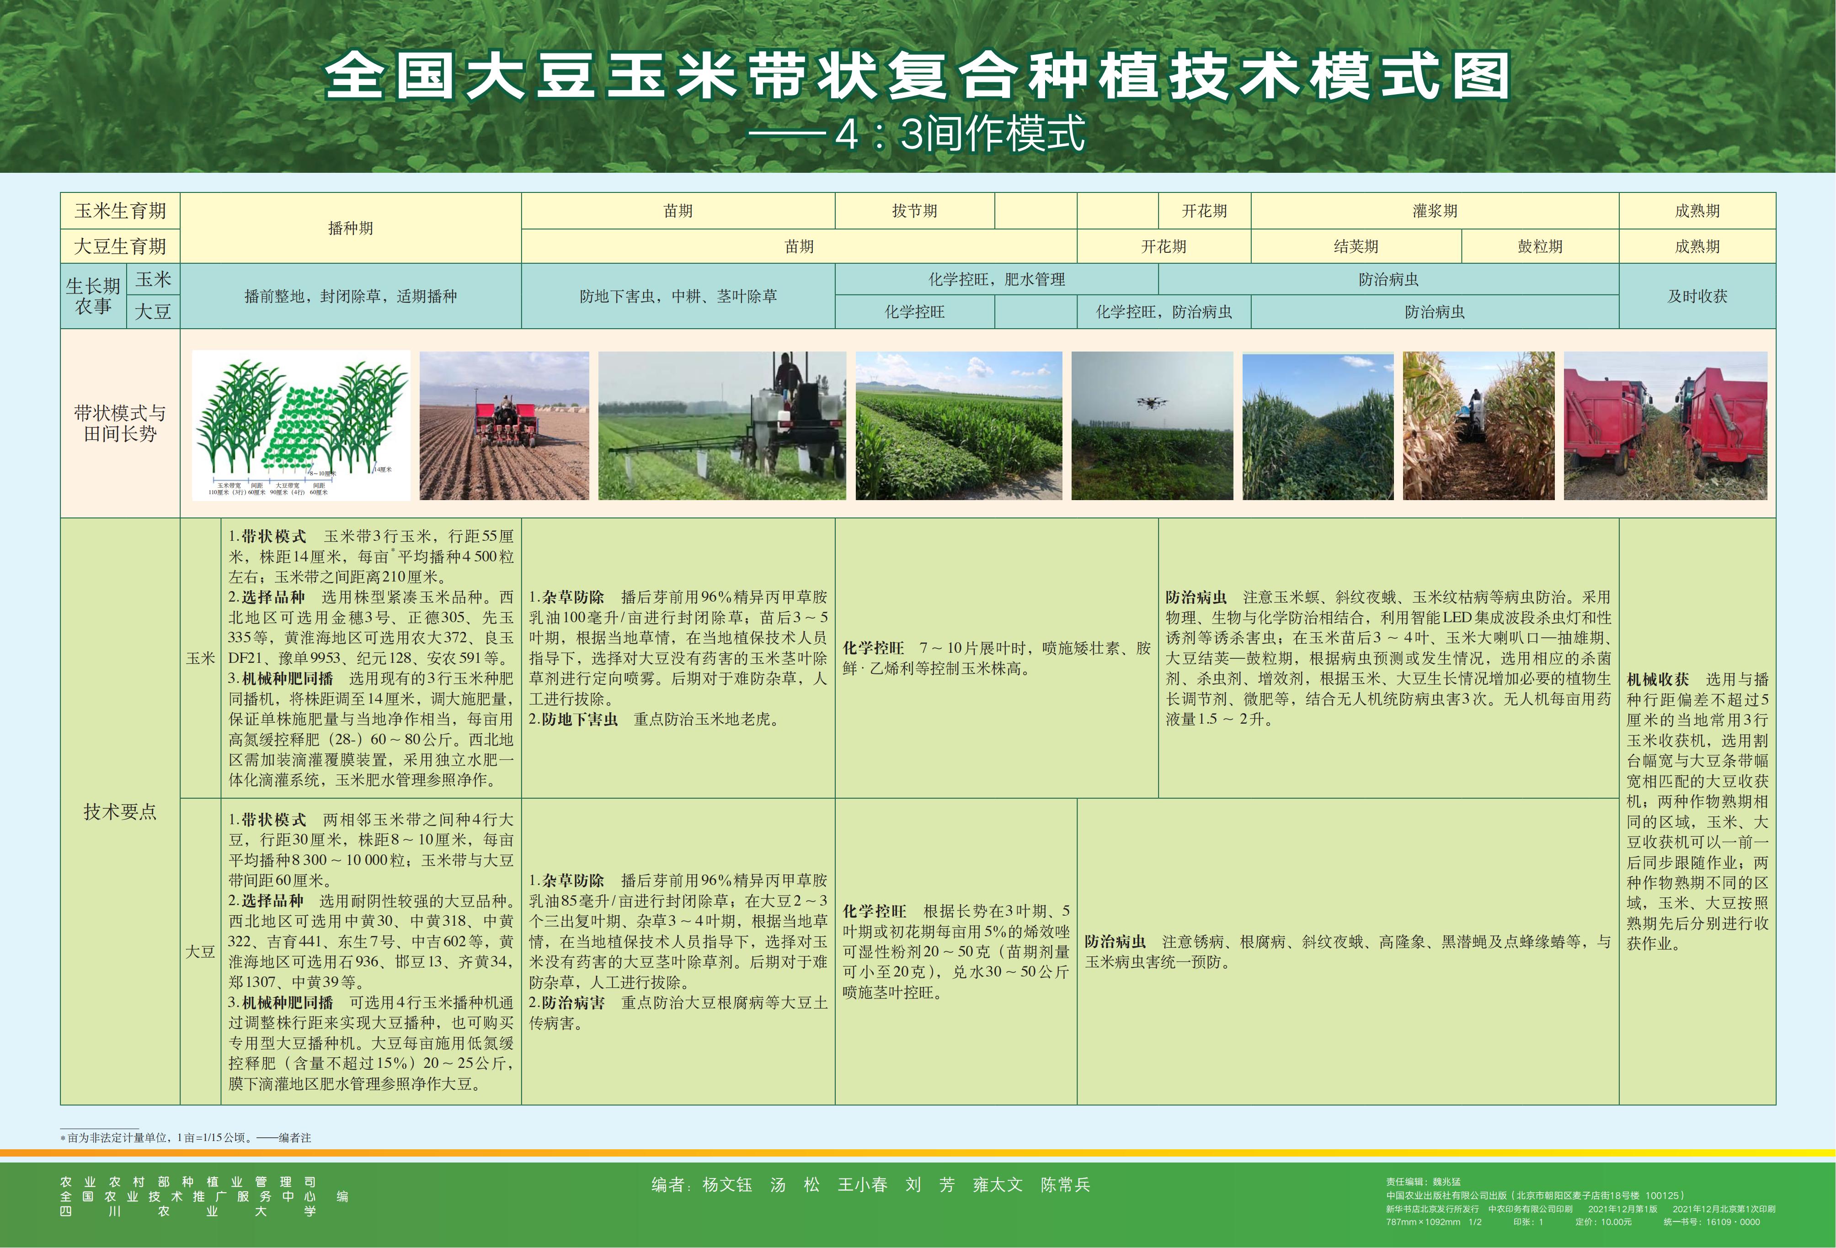The image size is (1836, 1248).
Task: Click the drone spraying photo
Action: [1152, 426]
